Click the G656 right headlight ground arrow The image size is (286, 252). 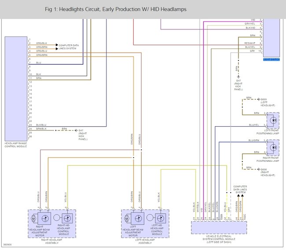pyautogui.click(x=259, y=169)
